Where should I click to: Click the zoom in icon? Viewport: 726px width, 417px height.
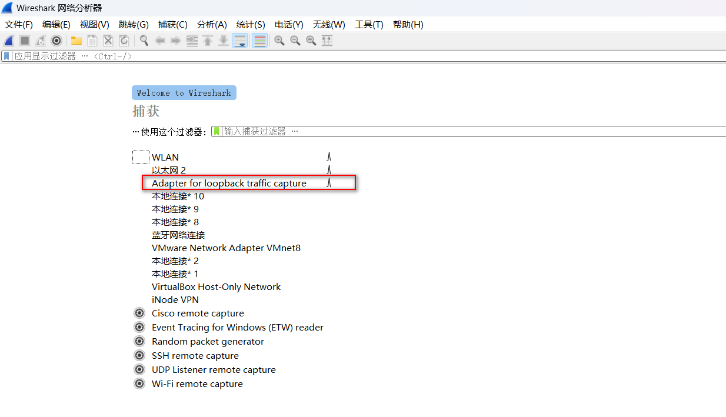(279, 41)
